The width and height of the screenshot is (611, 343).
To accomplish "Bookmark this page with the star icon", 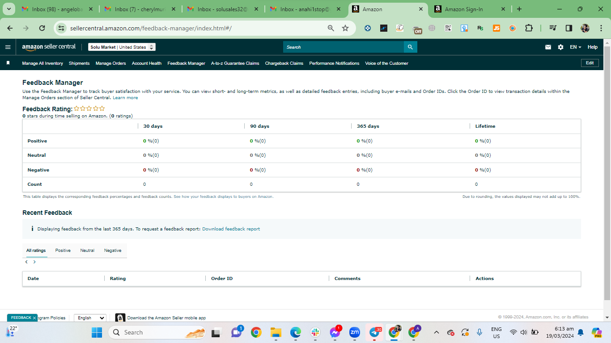I will click(x=345, y=28).
